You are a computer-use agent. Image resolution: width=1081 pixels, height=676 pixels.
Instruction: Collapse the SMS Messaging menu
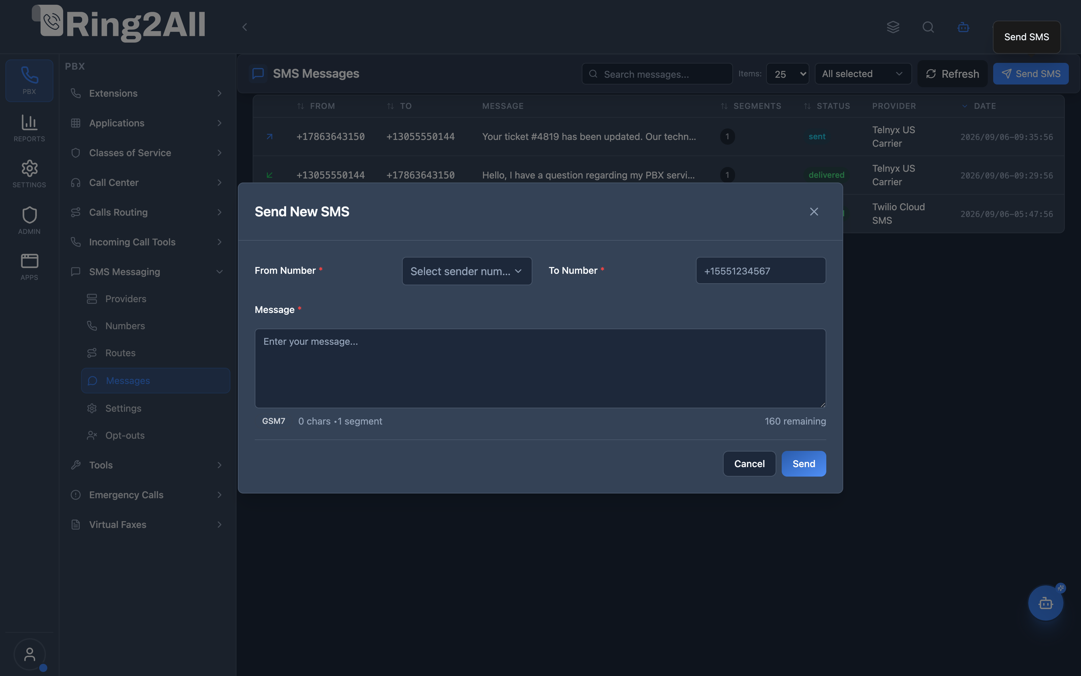[147, 272]
